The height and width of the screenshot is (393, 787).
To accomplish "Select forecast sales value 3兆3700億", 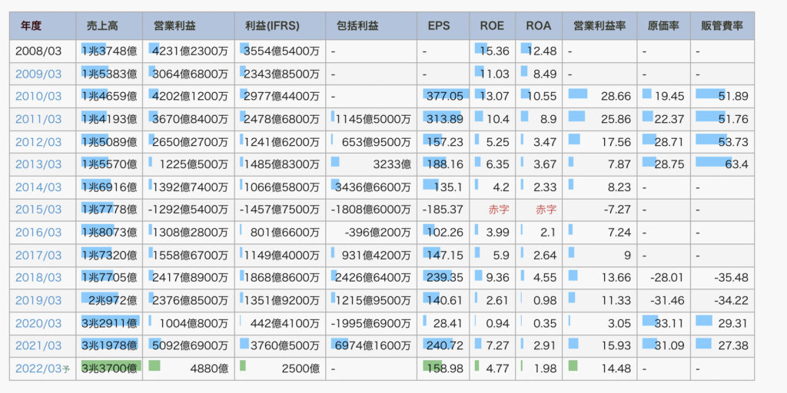I will (109, 369).
